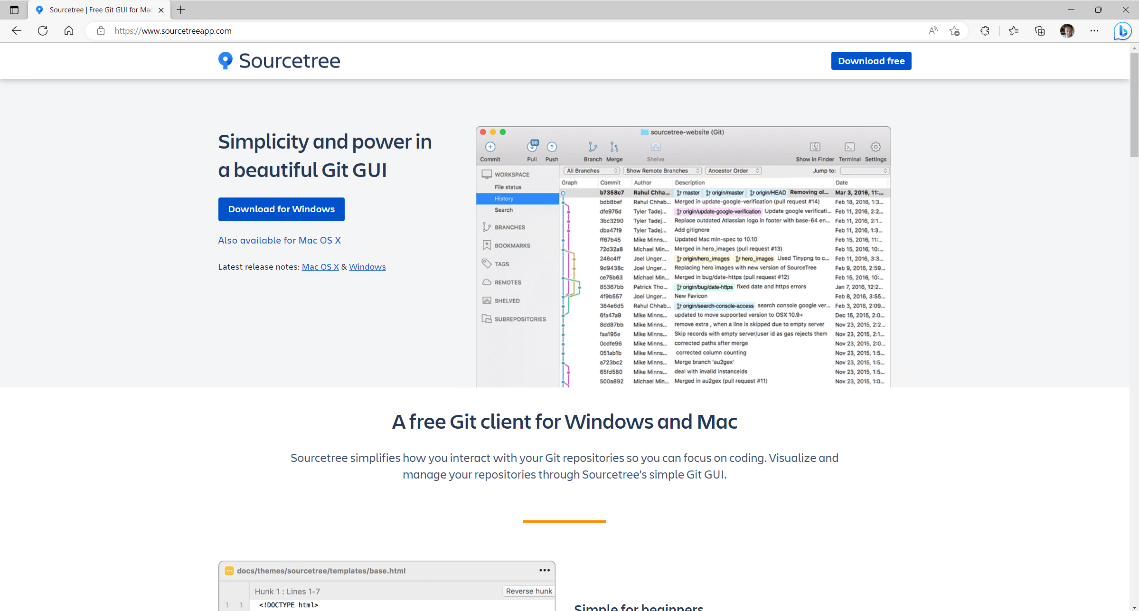Viewport: 1139px width, 611px height.
Task: Click Also available for Mac OS X link
Action: click(279, 240)
